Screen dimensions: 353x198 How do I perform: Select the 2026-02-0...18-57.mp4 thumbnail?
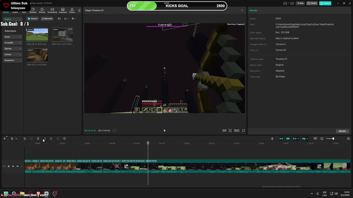37,35
